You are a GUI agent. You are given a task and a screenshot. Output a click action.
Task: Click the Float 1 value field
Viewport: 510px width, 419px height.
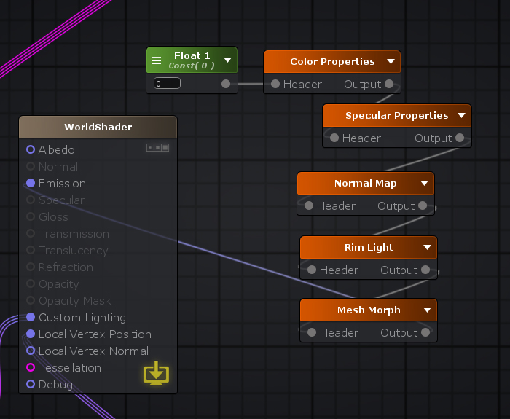(x=167, y=83)
